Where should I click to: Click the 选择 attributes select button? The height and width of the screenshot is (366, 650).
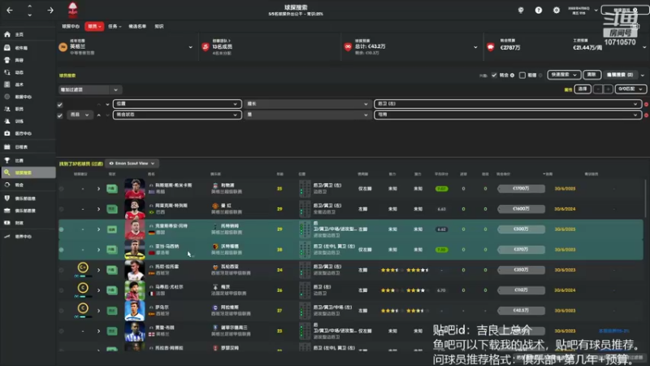click(583, 89)
